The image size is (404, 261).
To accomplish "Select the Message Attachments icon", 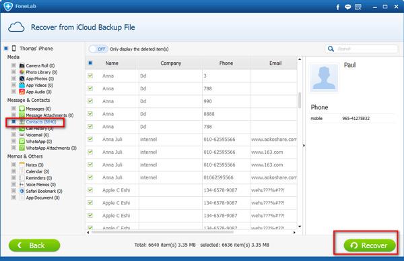I will 22,115.
